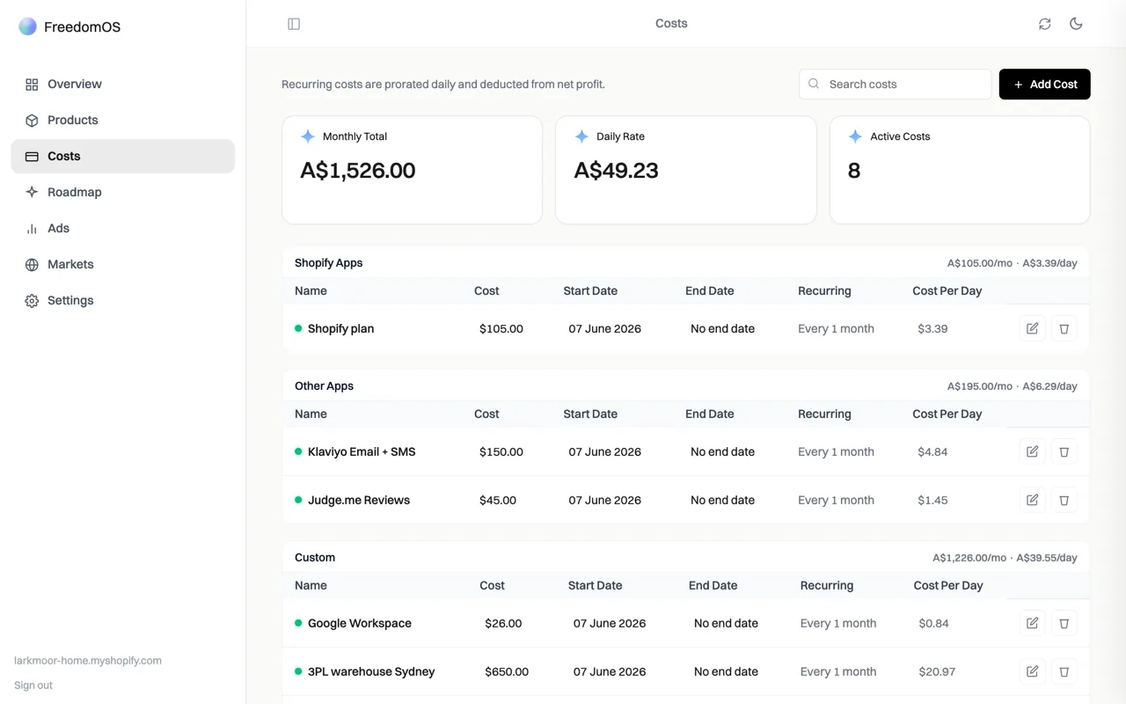Click the $650.00 cost value
Screen dimensions: 1126x704
[x=507, y=671]
